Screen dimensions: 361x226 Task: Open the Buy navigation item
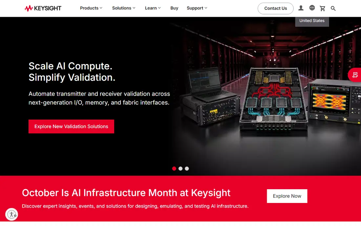point(174,8)
